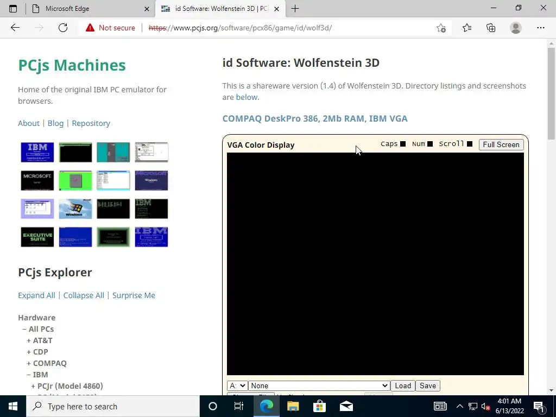Close the Microsoft Edge tab
Viewport: 556px width, 417px height.
click(x=147, y=9)
